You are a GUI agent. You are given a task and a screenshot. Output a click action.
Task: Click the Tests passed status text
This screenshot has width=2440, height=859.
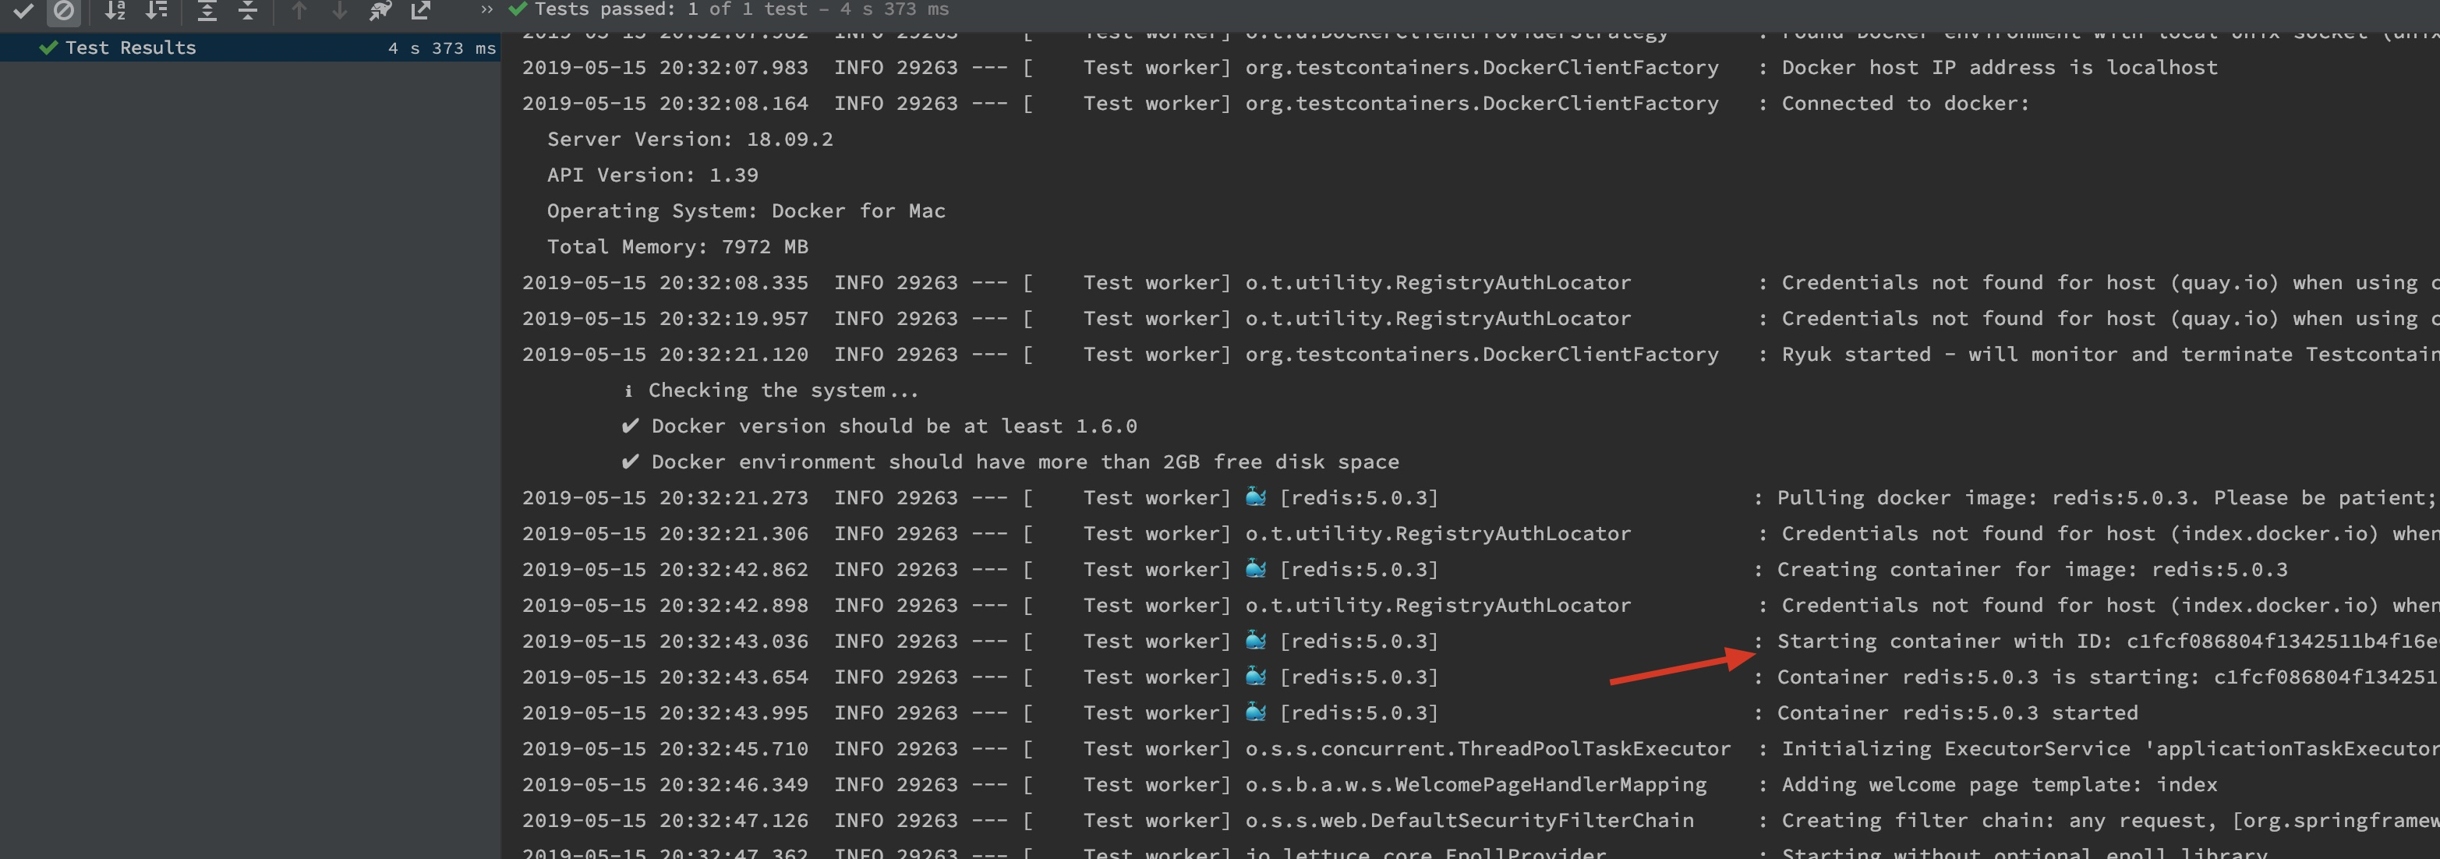[741, 9]
